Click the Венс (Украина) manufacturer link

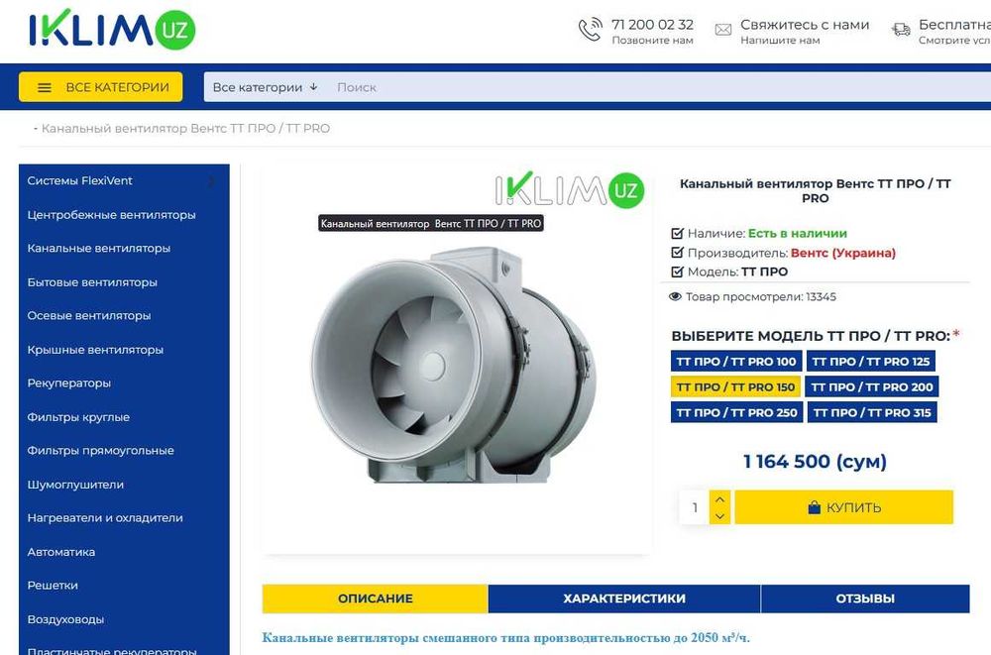coord(843,253)
